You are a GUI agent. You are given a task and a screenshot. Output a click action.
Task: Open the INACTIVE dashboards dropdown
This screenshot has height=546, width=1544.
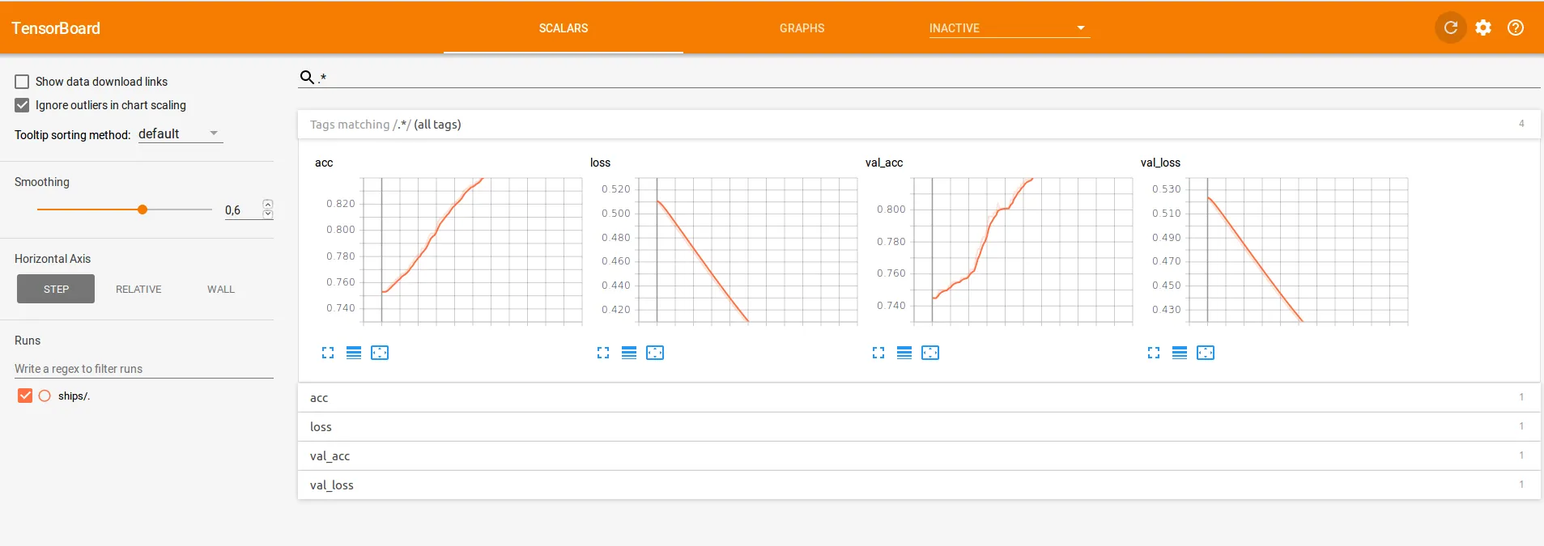pos(1008,28)
